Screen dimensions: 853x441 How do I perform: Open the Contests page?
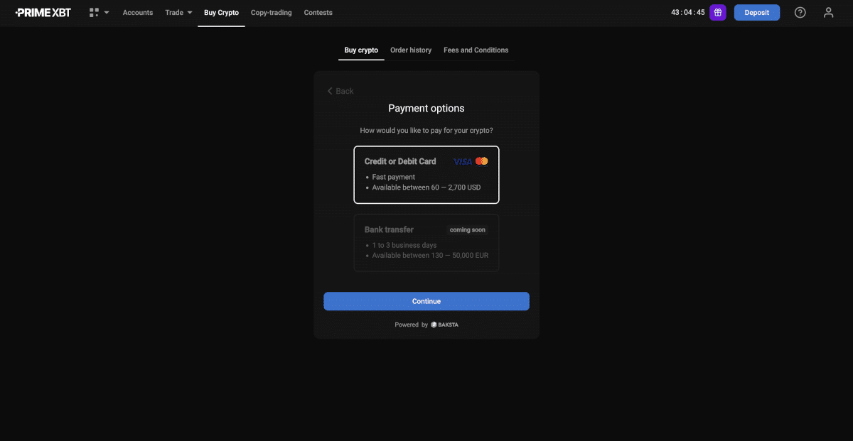[x=318, y=13]
